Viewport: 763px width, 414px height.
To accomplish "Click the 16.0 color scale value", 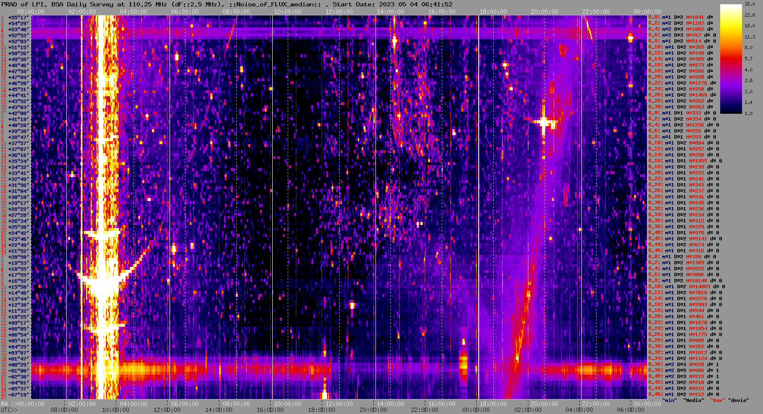I will tap(750, 26).
